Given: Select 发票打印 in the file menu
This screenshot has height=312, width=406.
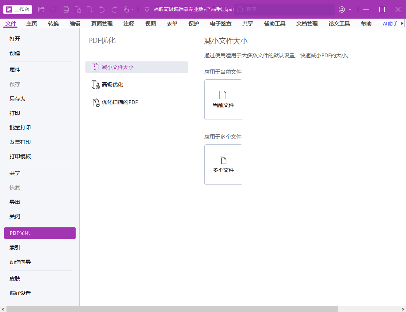Looking at the screenshot, I should (x=20, y=142).
